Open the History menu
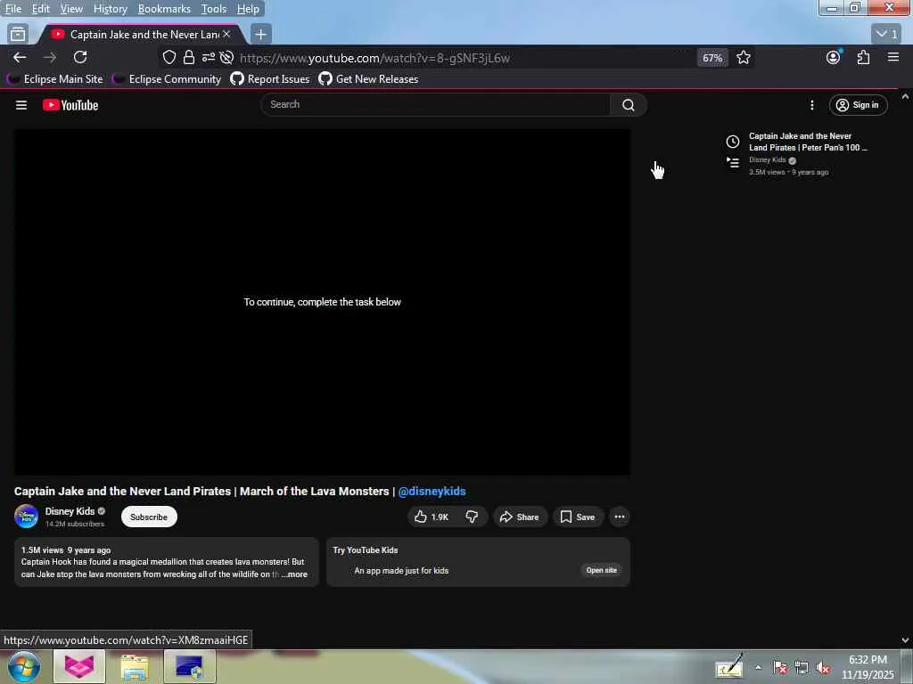 tap(110, 9)
